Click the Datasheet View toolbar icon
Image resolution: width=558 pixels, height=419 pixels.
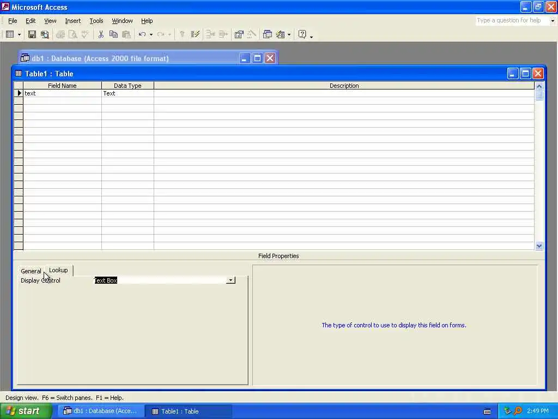point(10,34)
